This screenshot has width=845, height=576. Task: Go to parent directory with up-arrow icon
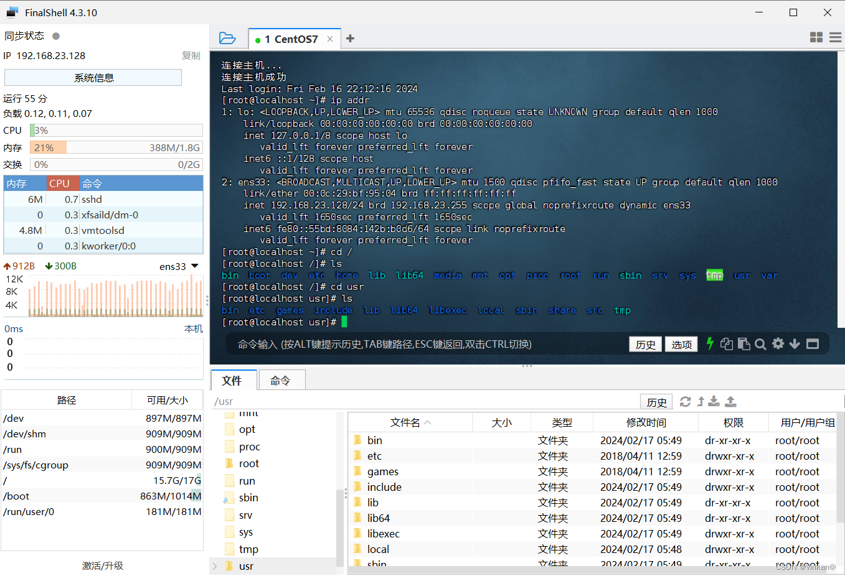(x=699, y=401)
